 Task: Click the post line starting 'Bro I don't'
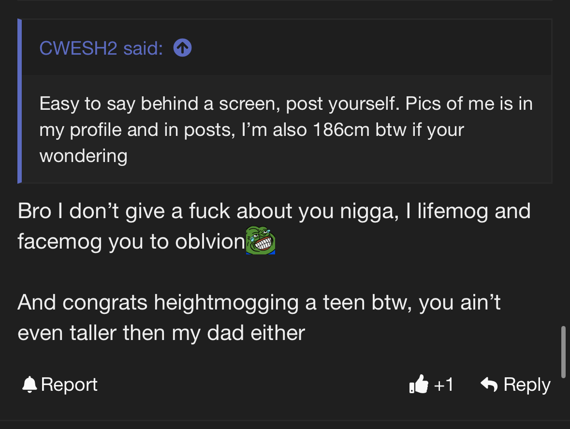coord(274,211)
